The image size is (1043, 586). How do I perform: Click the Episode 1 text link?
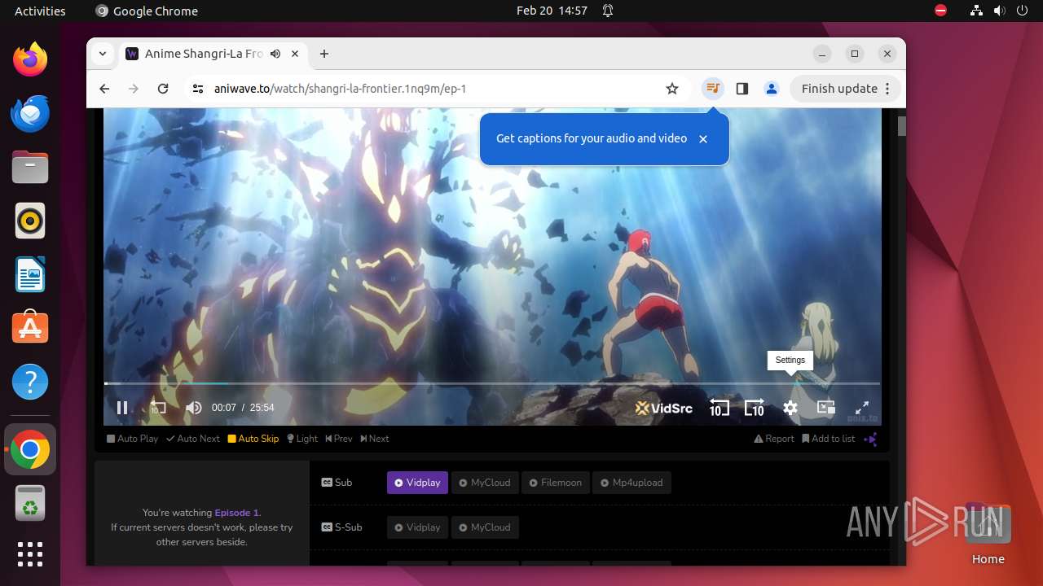(x=236, y=513)
